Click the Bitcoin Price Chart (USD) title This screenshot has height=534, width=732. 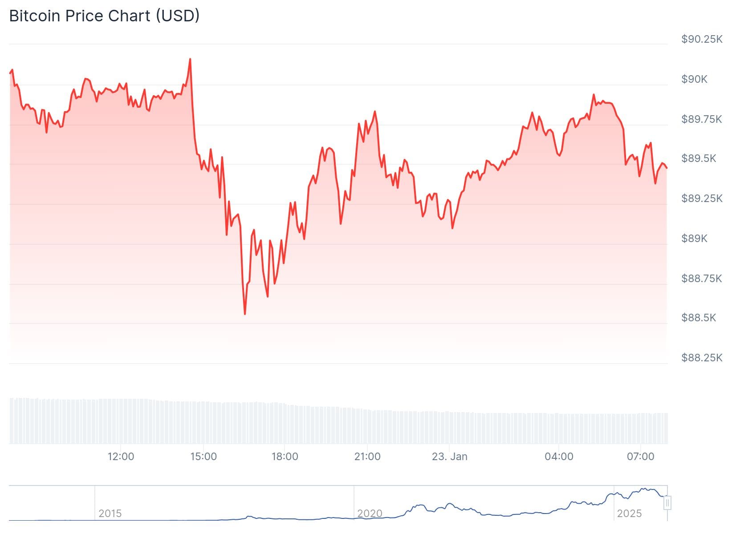(x=104, y=16)
